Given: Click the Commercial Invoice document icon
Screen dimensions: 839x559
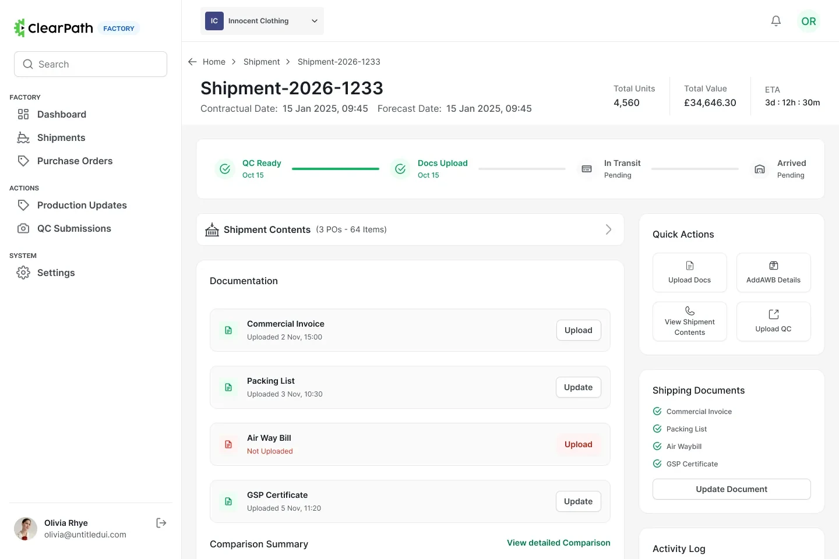Looking at the screenshot, I should point(228,330).
